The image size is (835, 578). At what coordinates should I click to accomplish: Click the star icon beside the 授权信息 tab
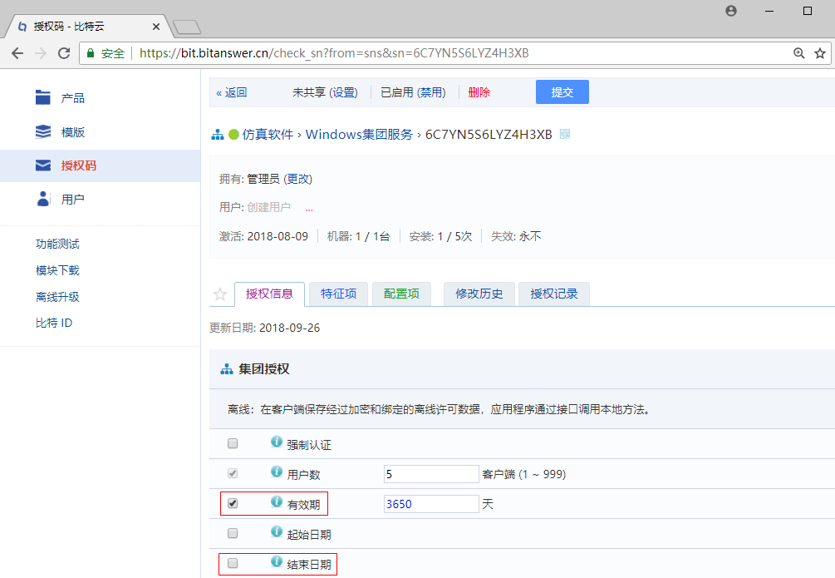(219, 294)
